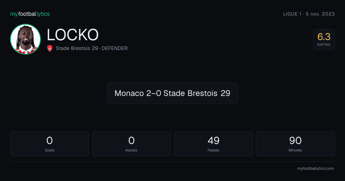
Task: Click the DEFENDER position label
Action: (x=114, y=48)
